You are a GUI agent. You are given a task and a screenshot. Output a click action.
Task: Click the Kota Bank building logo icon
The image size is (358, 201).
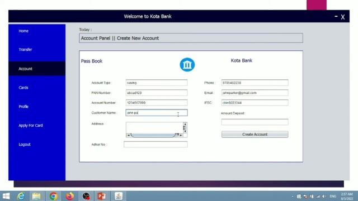[x=187, y=65]
